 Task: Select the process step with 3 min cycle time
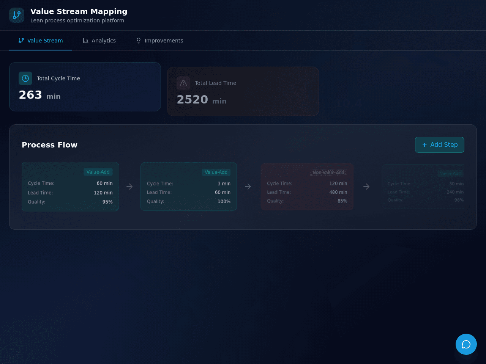click(189, 187)
